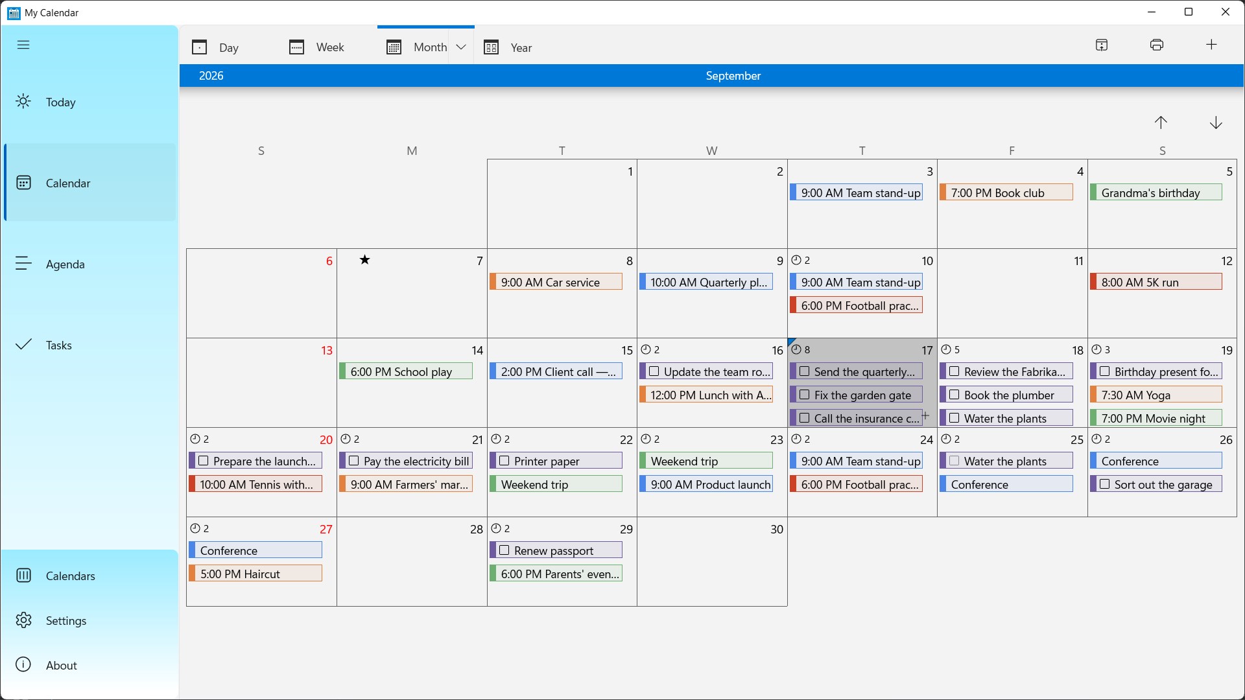Tick the 'Pay the electricity bill' checkbox
Screen dimensions: 1245x700
point(354,461)
